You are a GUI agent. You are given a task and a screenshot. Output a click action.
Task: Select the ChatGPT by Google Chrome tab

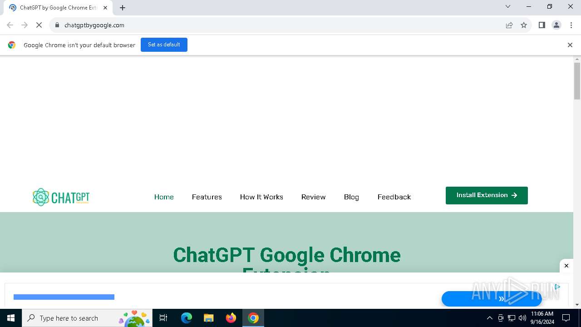click(58, 8)
